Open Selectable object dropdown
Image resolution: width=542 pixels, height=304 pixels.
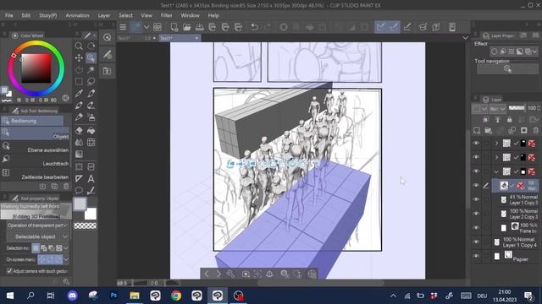pyautogui.click(x=37, y=236)
